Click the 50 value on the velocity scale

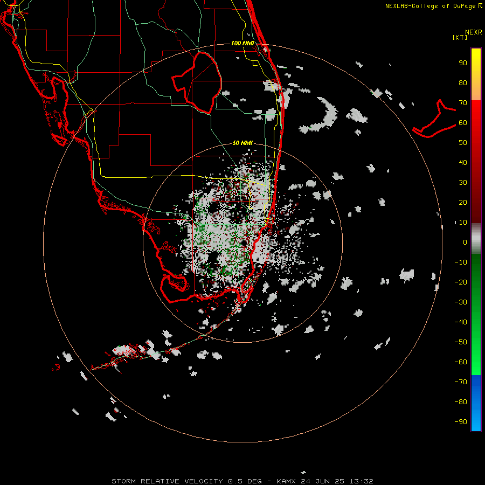tap(463, 143)
